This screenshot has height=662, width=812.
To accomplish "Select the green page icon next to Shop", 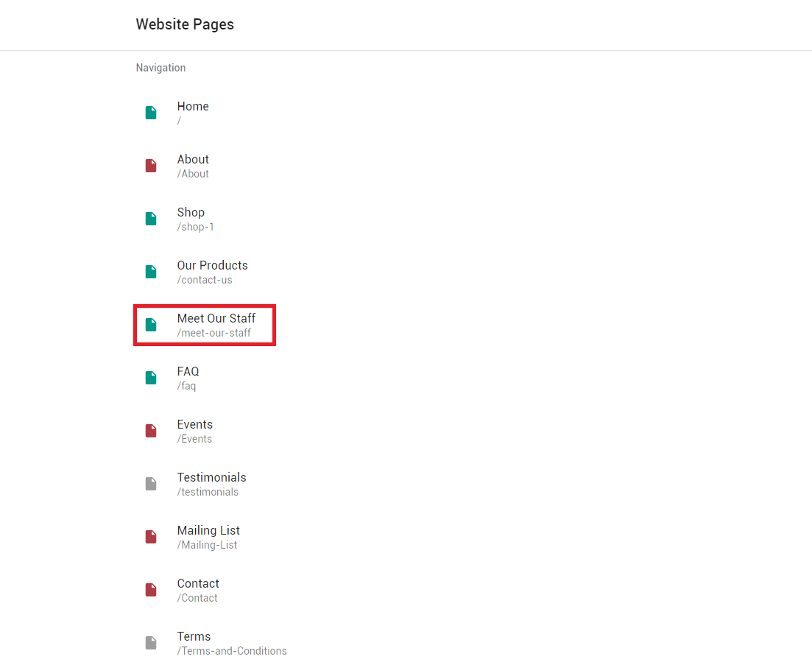I will tap(151, 219).
